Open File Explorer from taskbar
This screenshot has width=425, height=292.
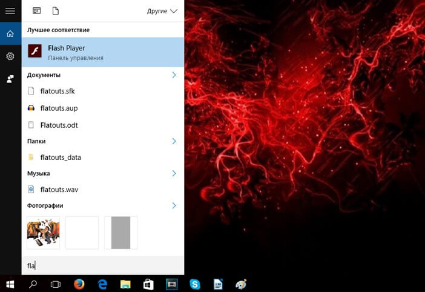coord(125,284)
